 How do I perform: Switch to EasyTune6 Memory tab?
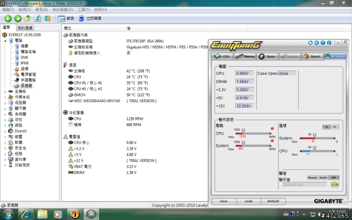pos(245,56)
